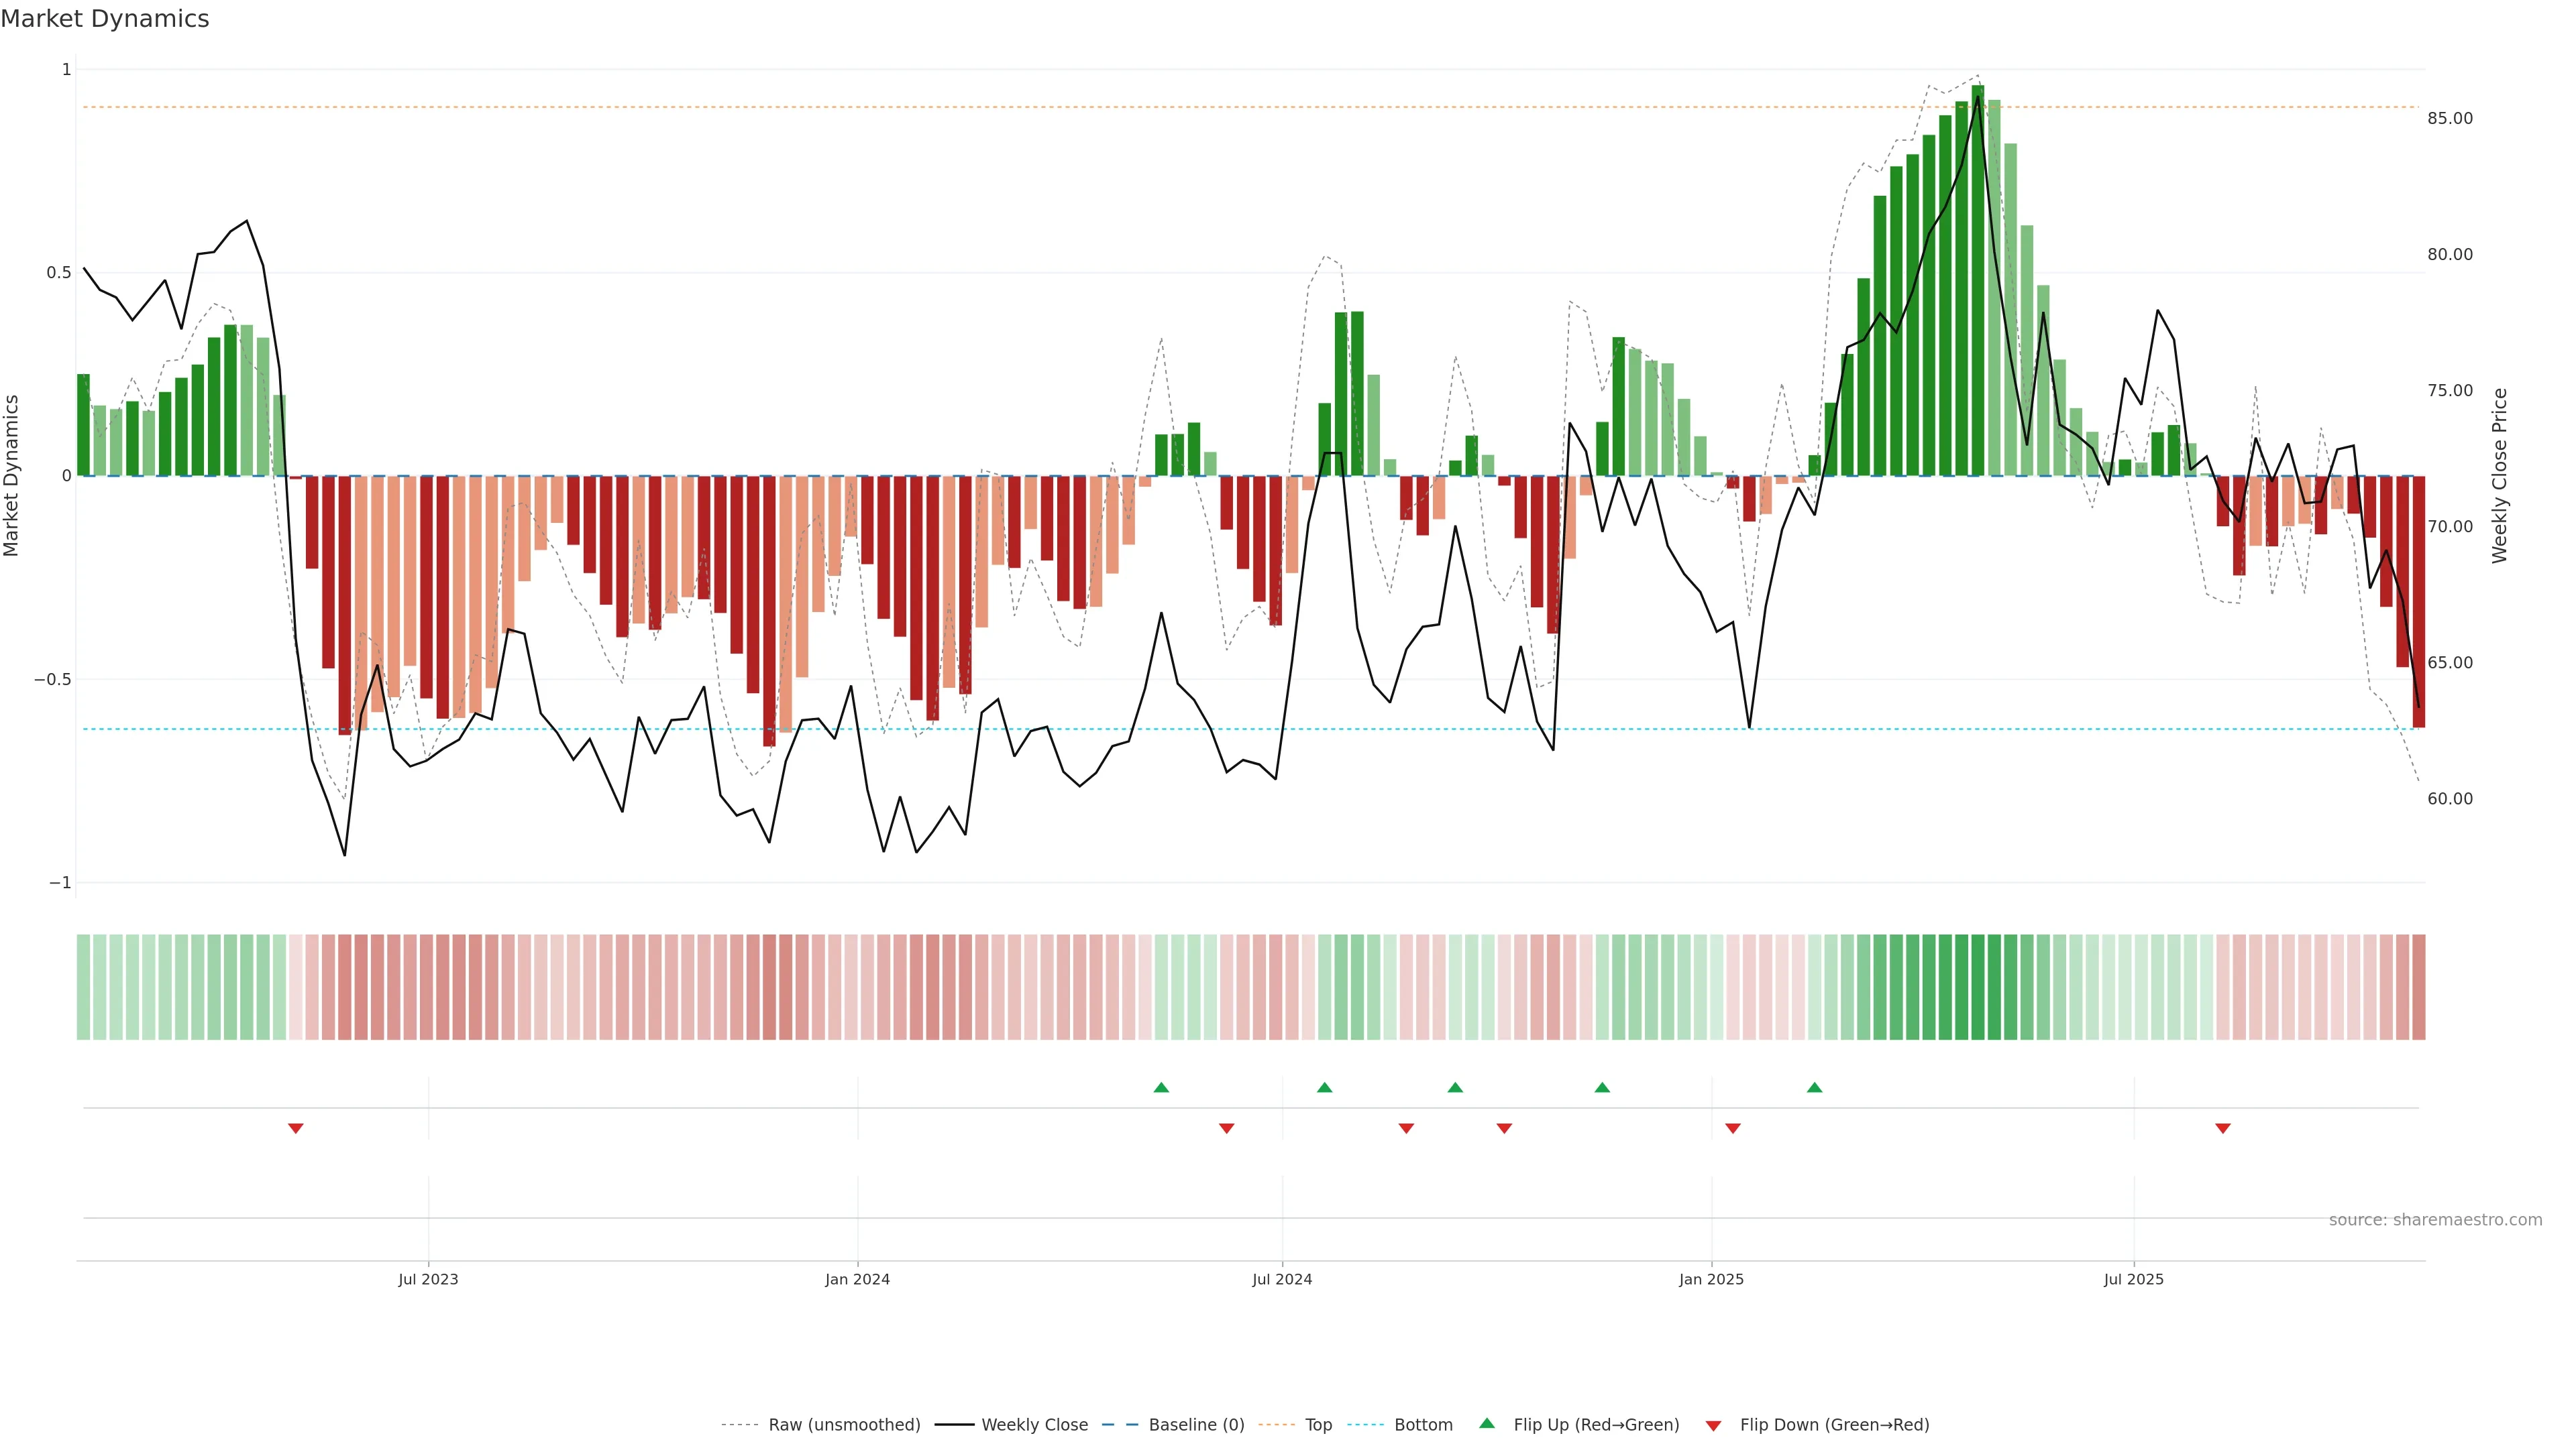The height and width of the screenshot is (1448, 2576).
Task: Hide the Bottom threshold line via legend
Action: point(1423,1425)
